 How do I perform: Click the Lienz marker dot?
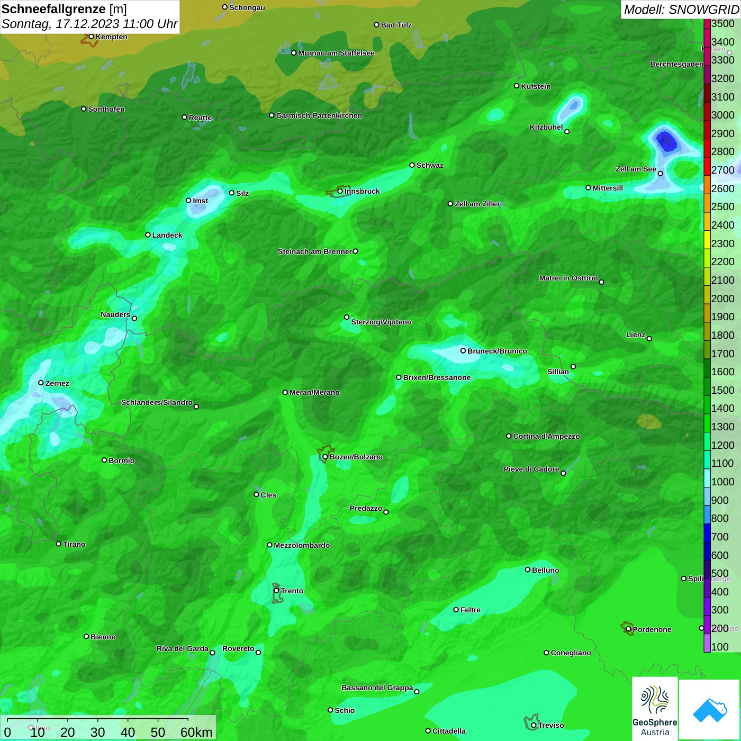(x=649, y=339)
